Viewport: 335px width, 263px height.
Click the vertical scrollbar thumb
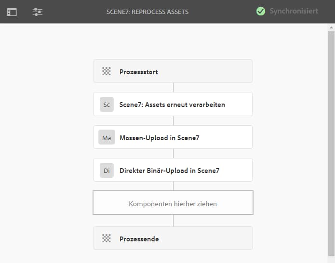tap(331, 144)
